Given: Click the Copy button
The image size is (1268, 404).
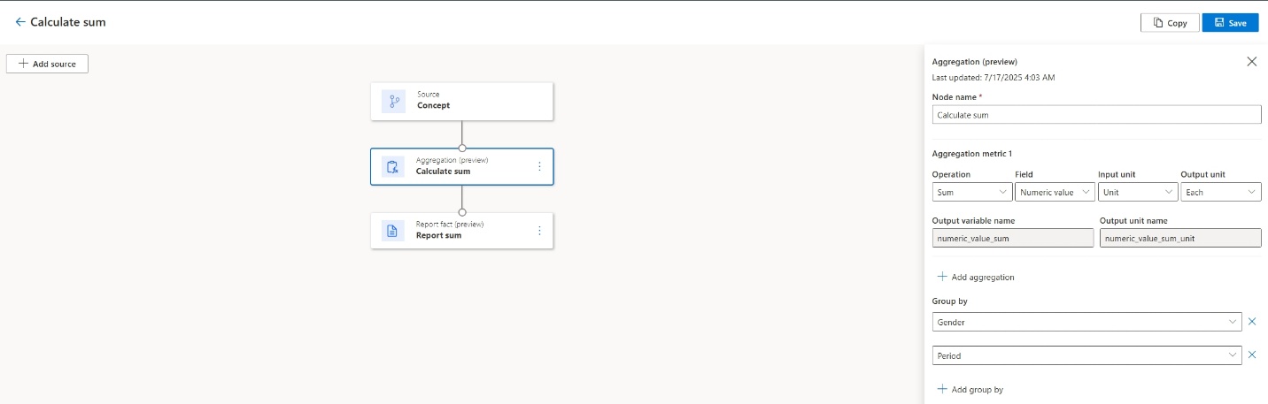Looking at the screenshot, I should click(x=1170, y=23).
